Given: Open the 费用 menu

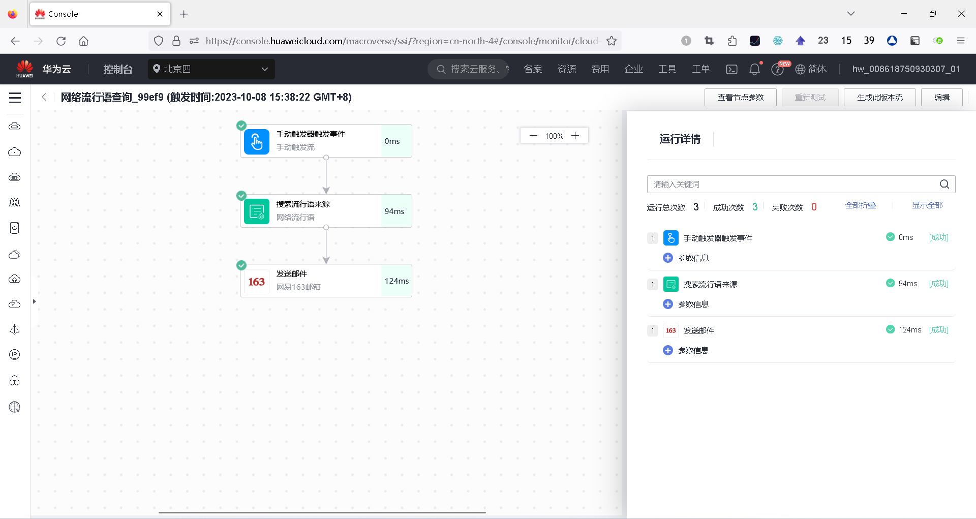Looking at the screenshot, I should (600, 69).
